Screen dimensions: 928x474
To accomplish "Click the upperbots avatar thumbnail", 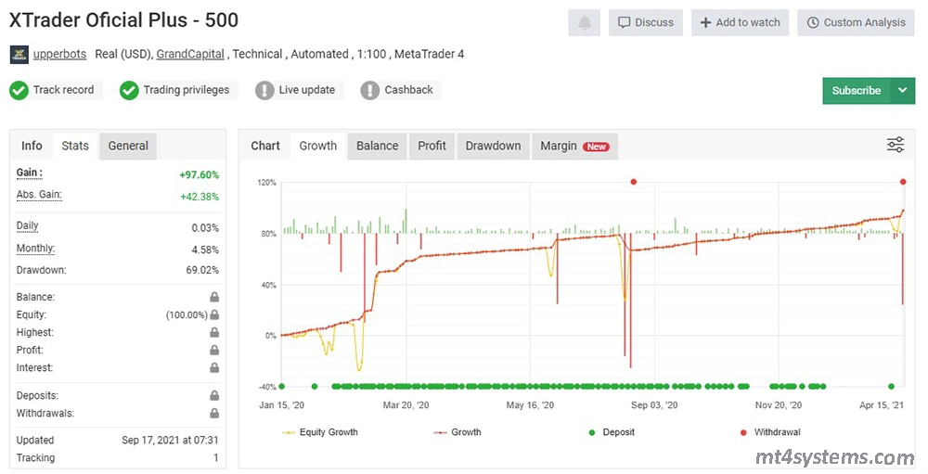I will (19, 55).
